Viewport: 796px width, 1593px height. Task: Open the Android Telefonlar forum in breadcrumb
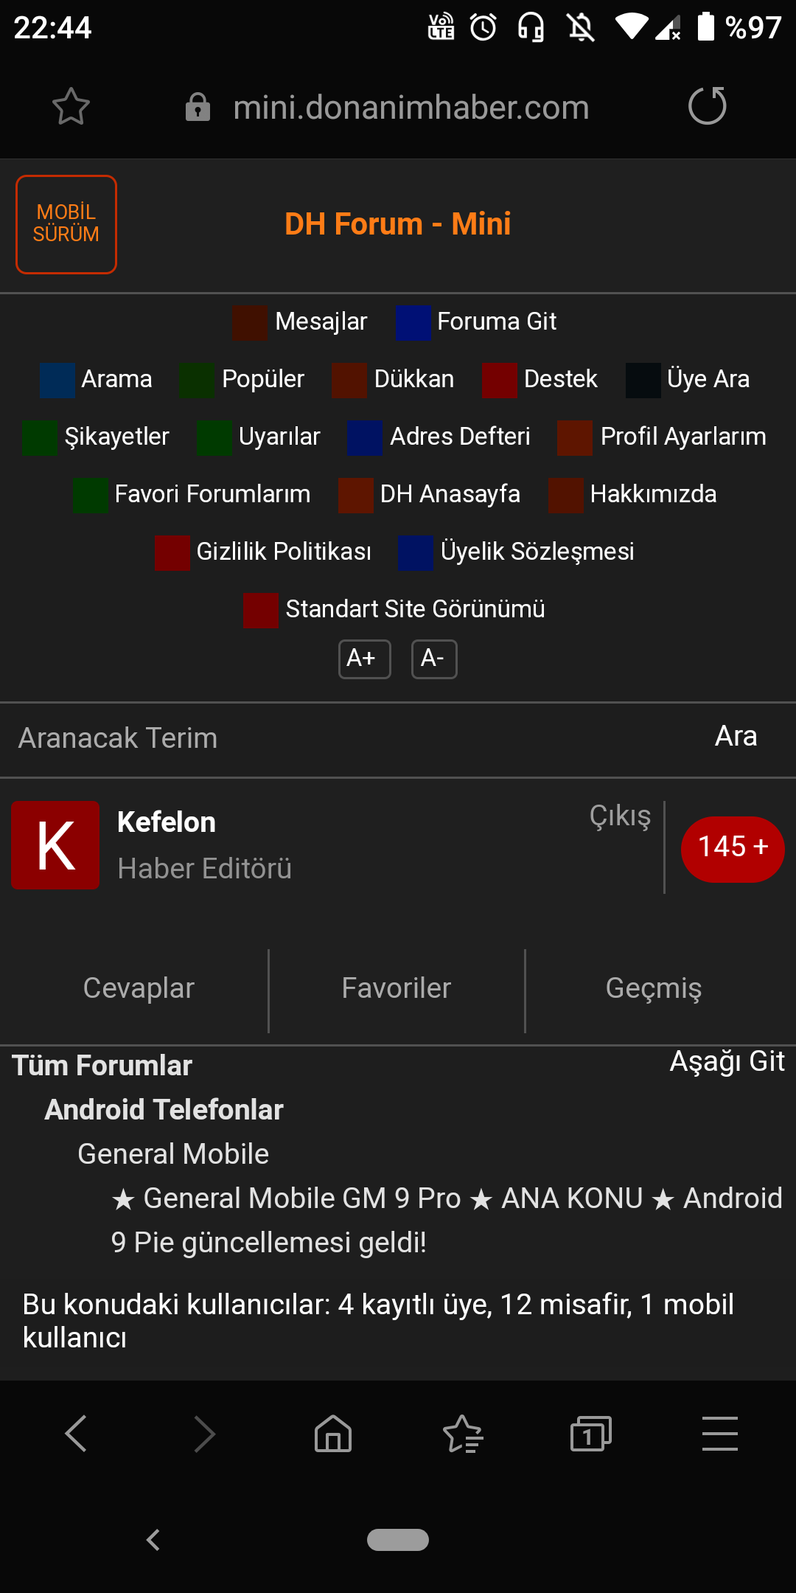coord(164,1110)
